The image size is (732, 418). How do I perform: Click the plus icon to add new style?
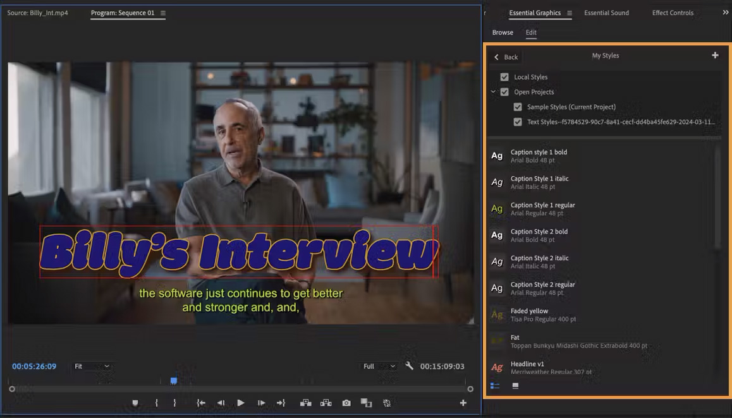coord(715,56)
